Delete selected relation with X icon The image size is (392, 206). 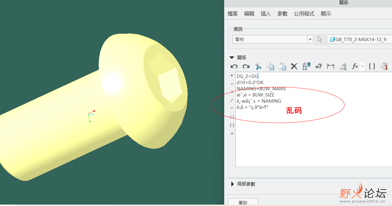point(294,66)
